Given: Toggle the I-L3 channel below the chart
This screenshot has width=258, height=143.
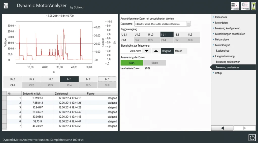Looking at the screenshot, I should (x=107, y=79).
